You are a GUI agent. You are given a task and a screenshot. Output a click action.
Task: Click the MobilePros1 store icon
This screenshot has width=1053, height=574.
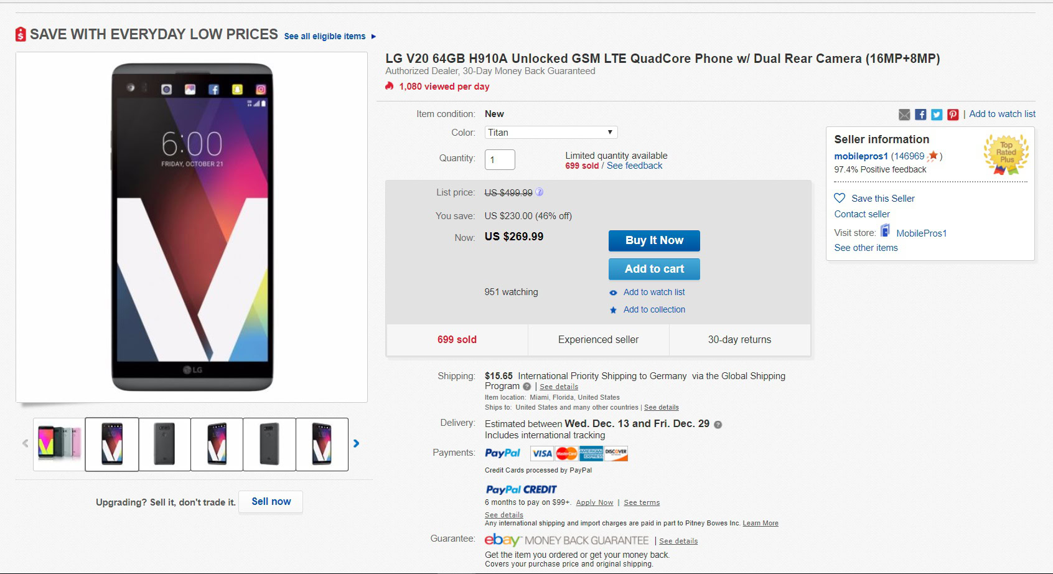pyautogui.click(x=885, y=232)
